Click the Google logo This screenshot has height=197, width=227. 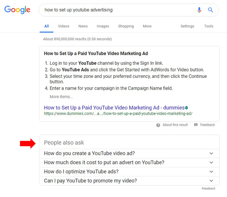tap(17, 10)
